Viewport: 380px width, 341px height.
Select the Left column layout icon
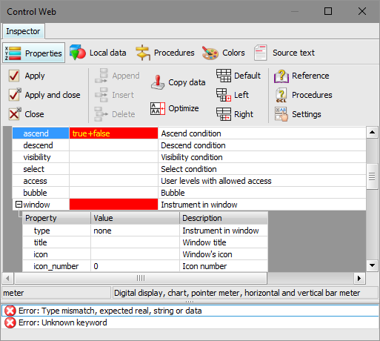[x=224, y=95]
